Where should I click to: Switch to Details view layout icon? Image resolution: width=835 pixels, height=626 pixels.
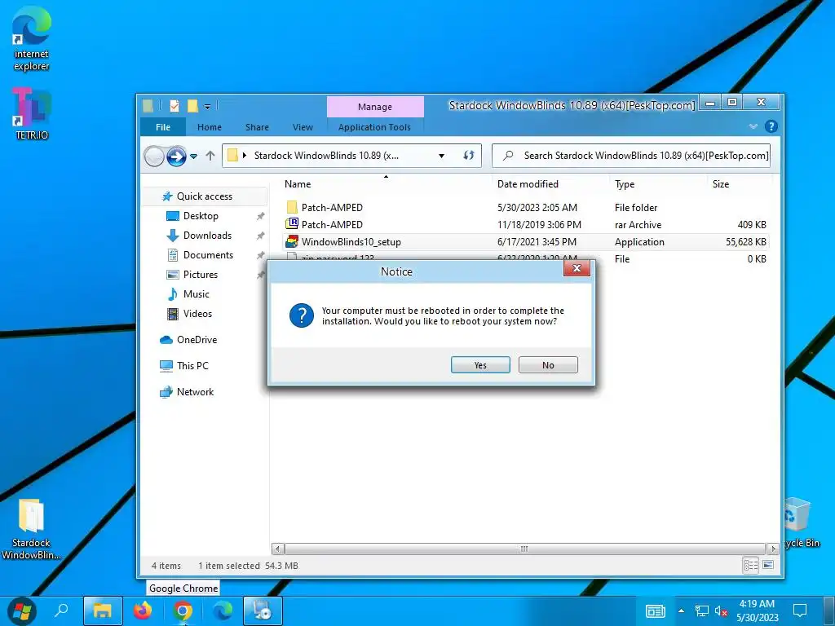click(x=751, y=566)
